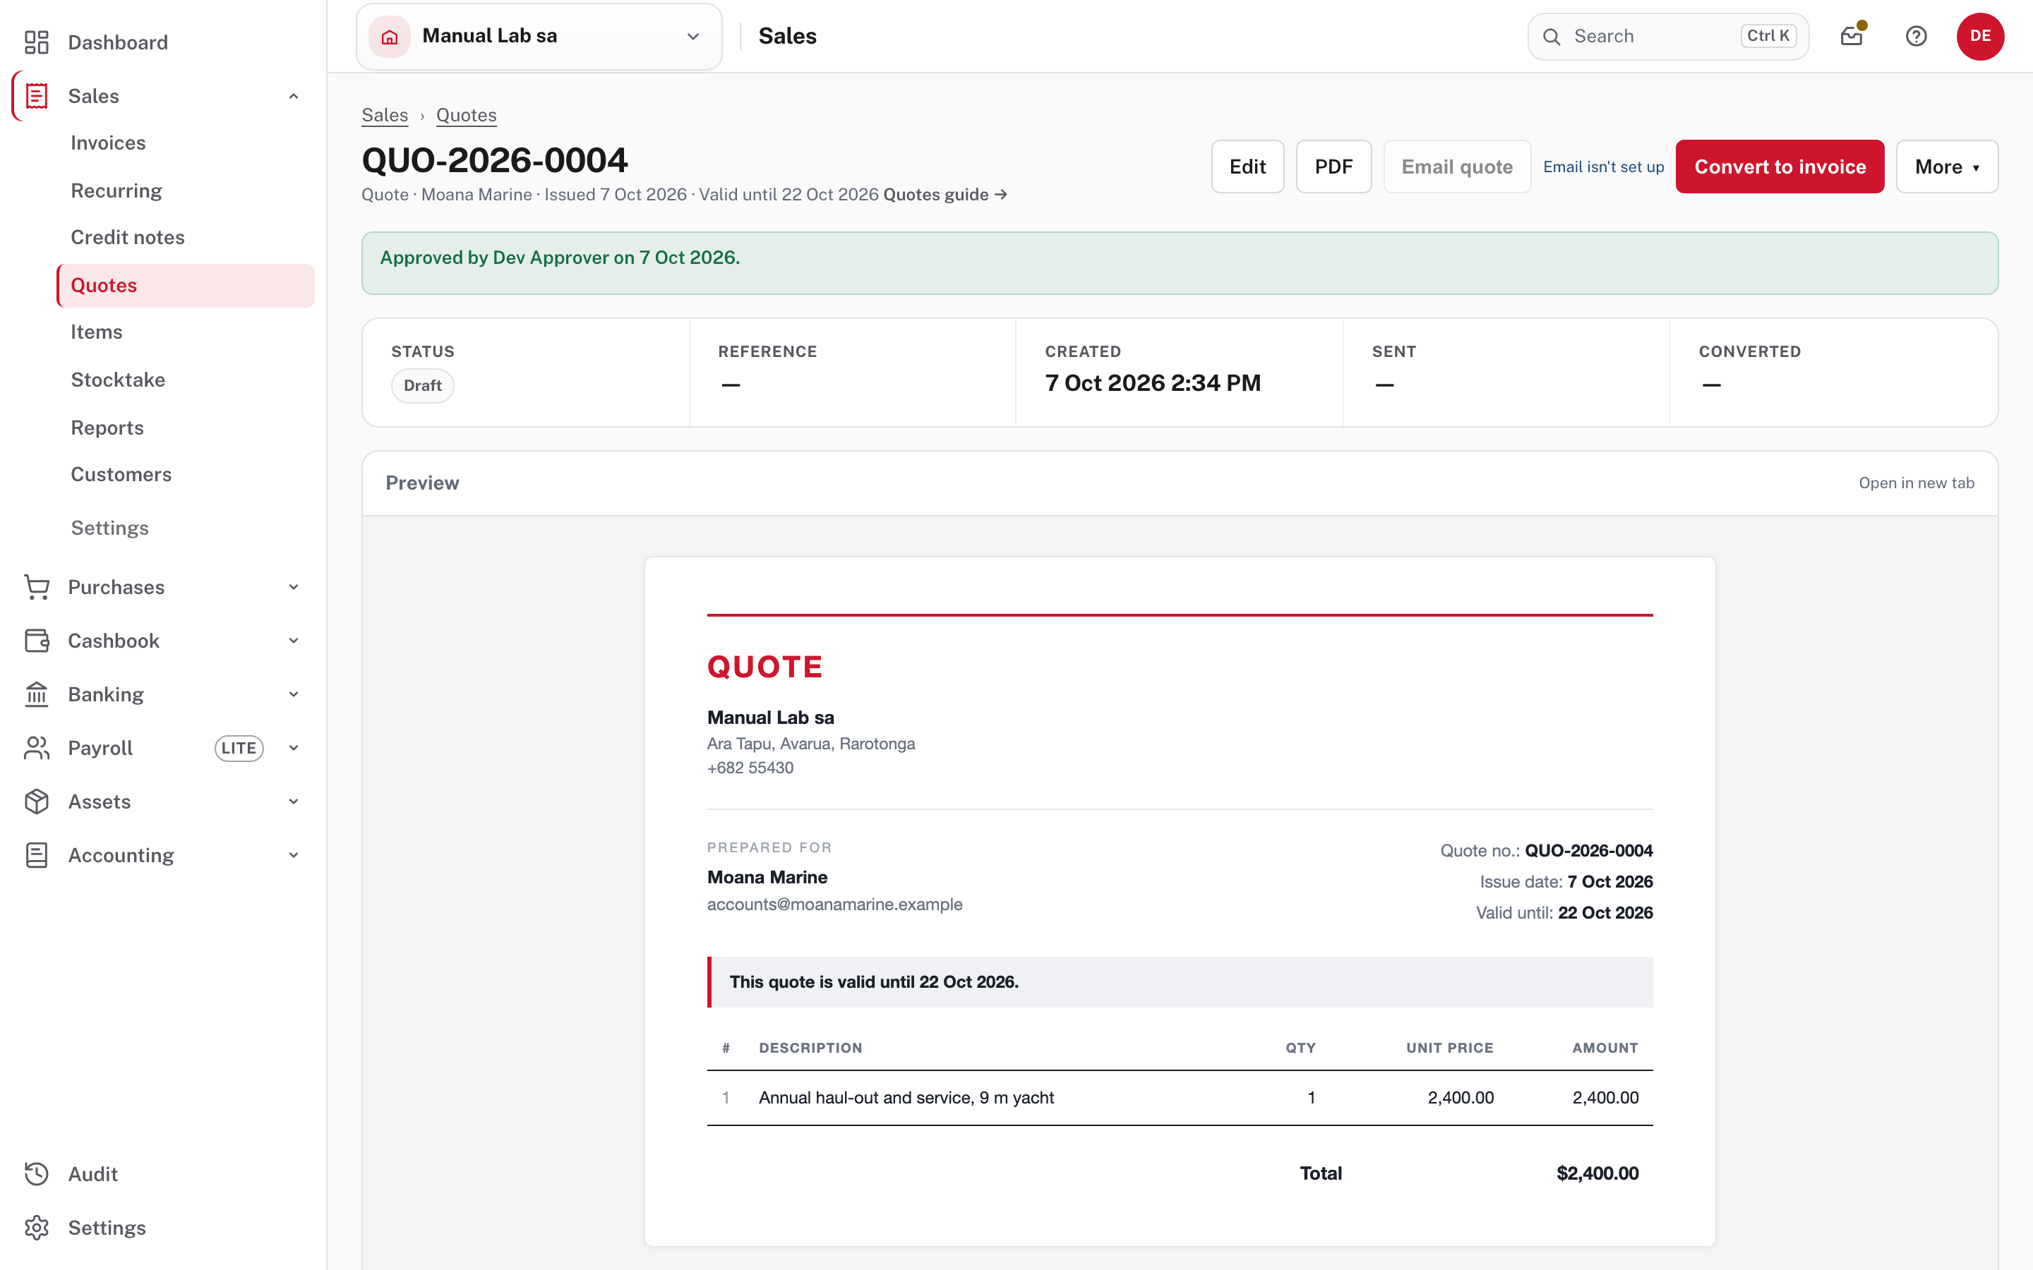Click Convert to invoice
The image size is (2033, 1270).
[1780, 167]
